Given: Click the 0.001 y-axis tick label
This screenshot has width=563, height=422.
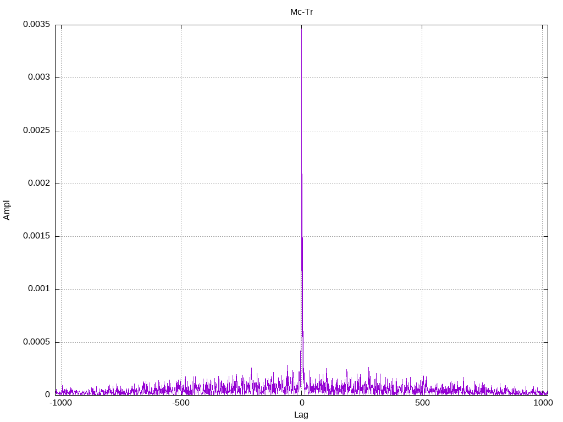Looking at the screenshot, I should coord(39,288).
